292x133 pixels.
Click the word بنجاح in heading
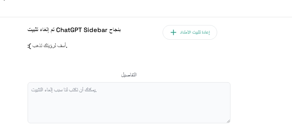pos(115,30)
